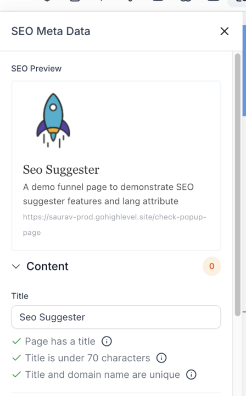Image resolution: width=246 pixels, height=396 pixels.
Task: Click the SEO Preview label
Action: 36,68
